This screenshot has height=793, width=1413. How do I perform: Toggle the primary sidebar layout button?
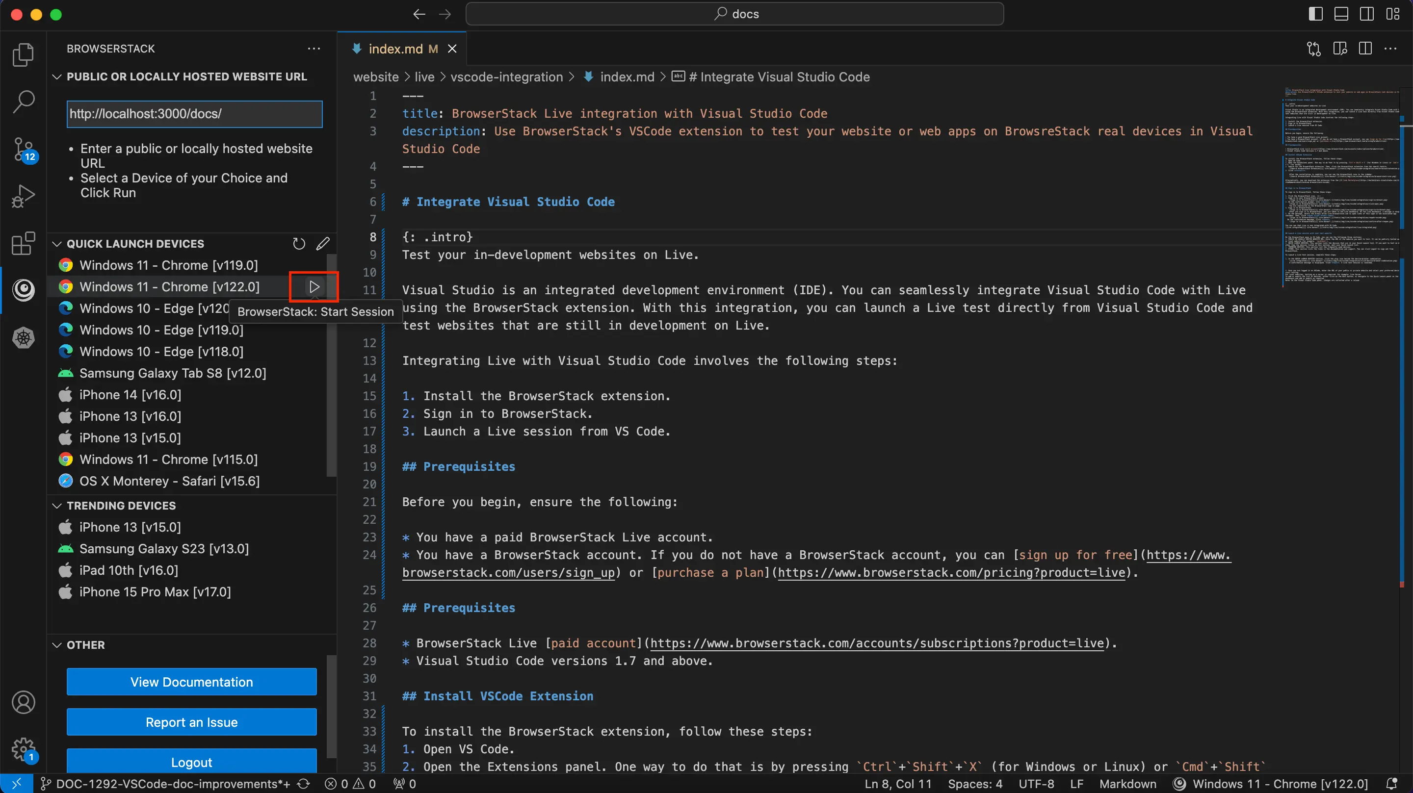coord(1315,14)
